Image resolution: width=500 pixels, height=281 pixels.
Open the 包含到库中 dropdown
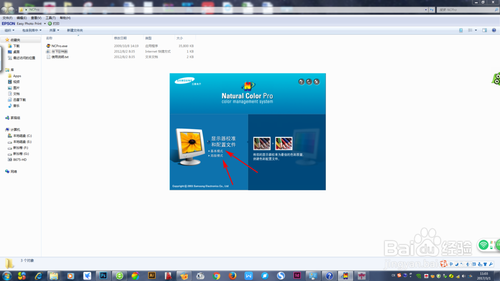point(31,30)
